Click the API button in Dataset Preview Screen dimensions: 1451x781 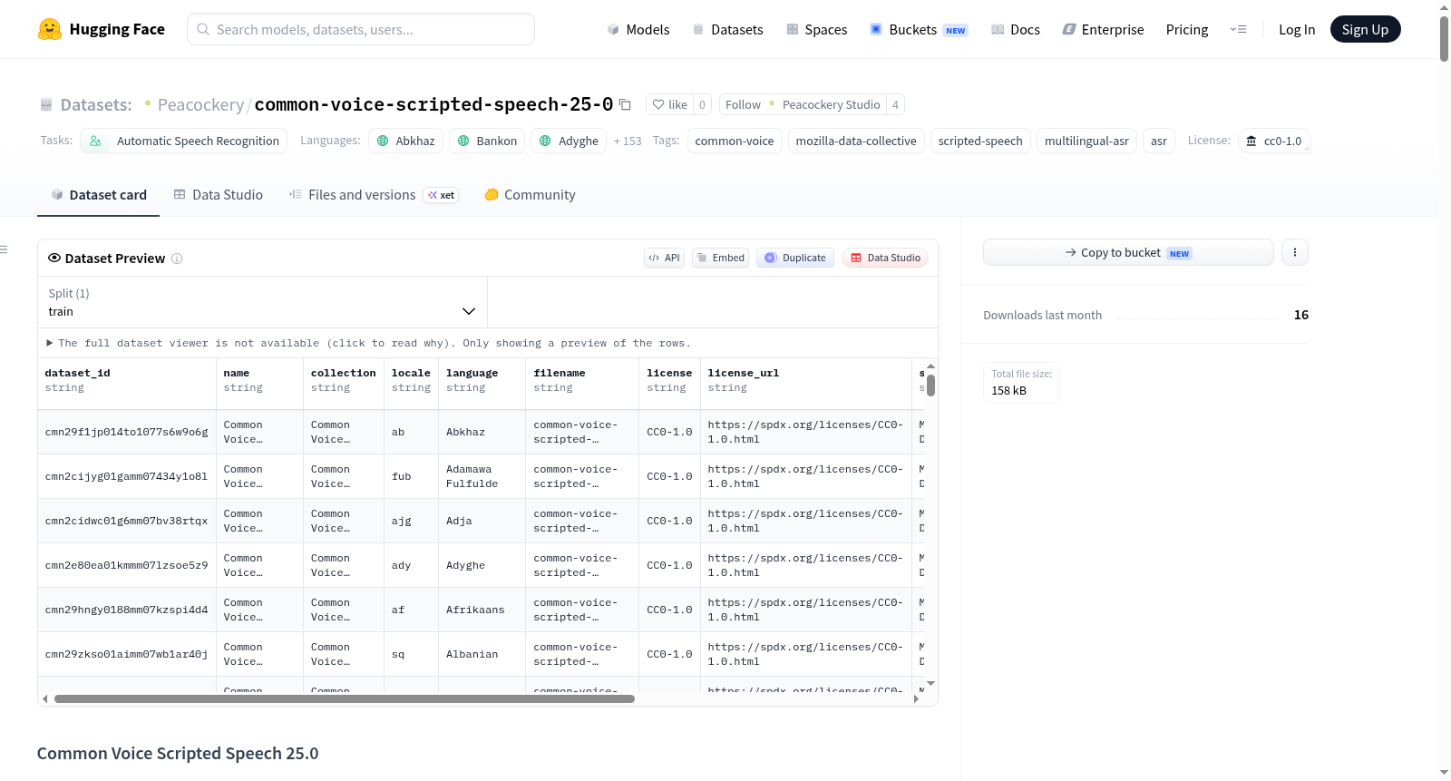[x=664, y=258]
